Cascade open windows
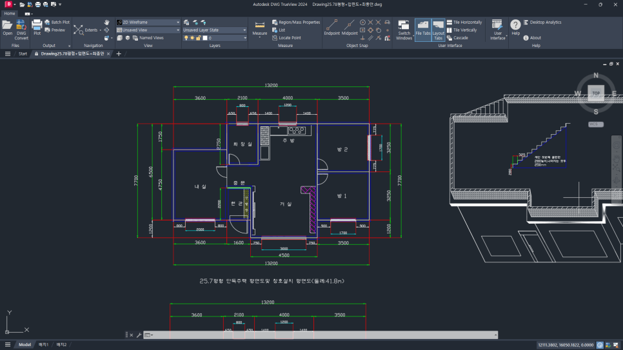 (x=457, y=38)
